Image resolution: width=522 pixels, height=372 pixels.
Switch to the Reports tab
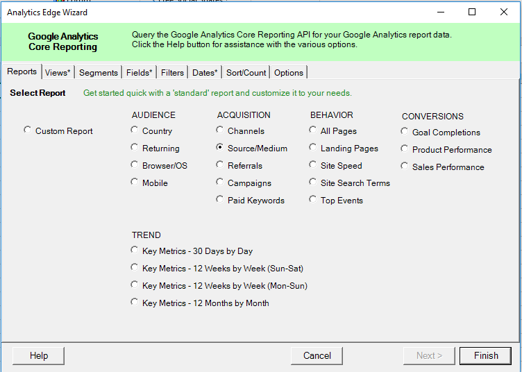pyautogui.click(x=22, y=71)
